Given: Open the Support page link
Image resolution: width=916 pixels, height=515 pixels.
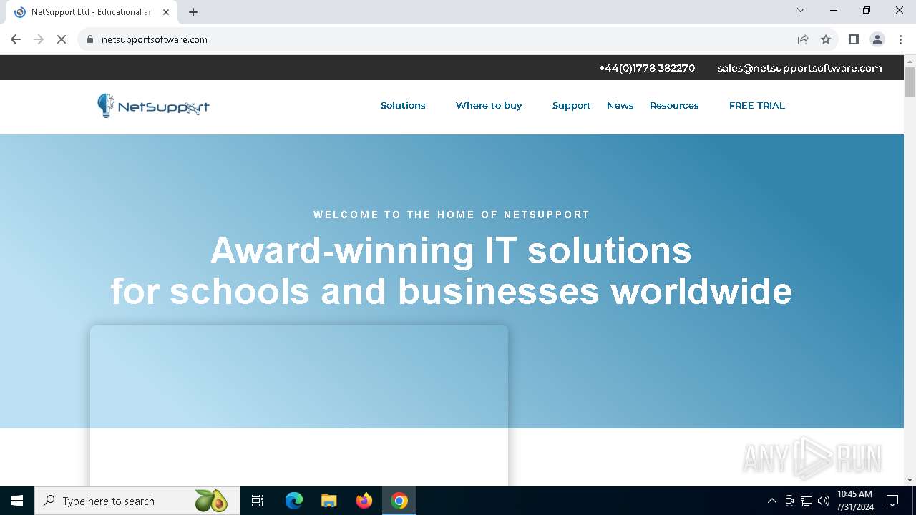Looking at the screenshot, I should point(571,105).
